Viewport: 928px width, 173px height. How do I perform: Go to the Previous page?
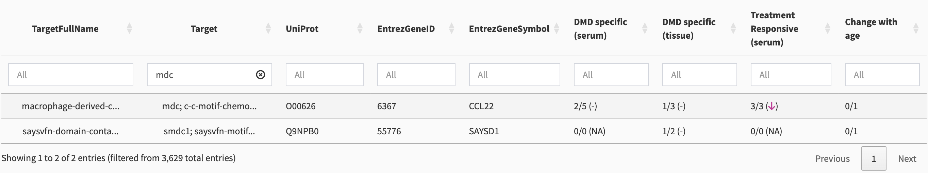832,159
